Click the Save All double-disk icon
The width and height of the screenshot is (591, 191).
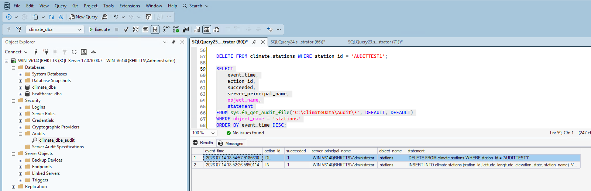(x=61, y=17)
